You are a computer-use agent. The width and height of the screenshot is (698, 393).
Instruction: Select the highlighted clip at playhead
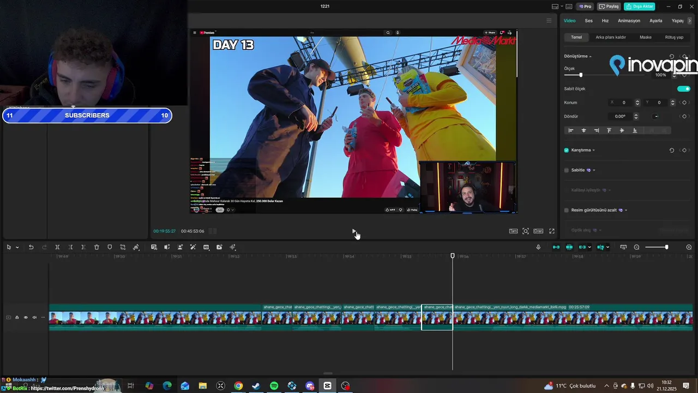(437, 317)
